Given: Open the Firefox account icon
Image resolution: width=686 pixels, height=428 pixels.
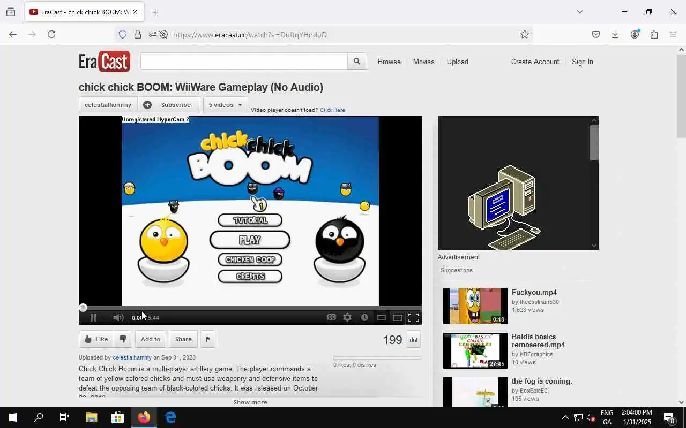Looking at the screenshot, I should [635, 34].
